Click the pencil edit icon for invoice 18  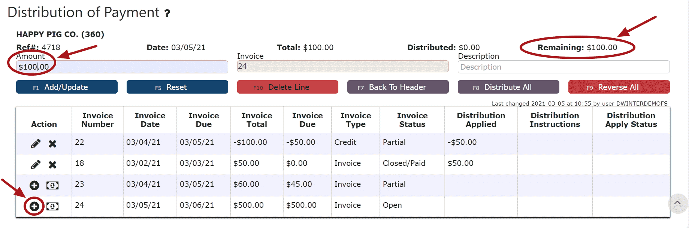tap(36, 165)
